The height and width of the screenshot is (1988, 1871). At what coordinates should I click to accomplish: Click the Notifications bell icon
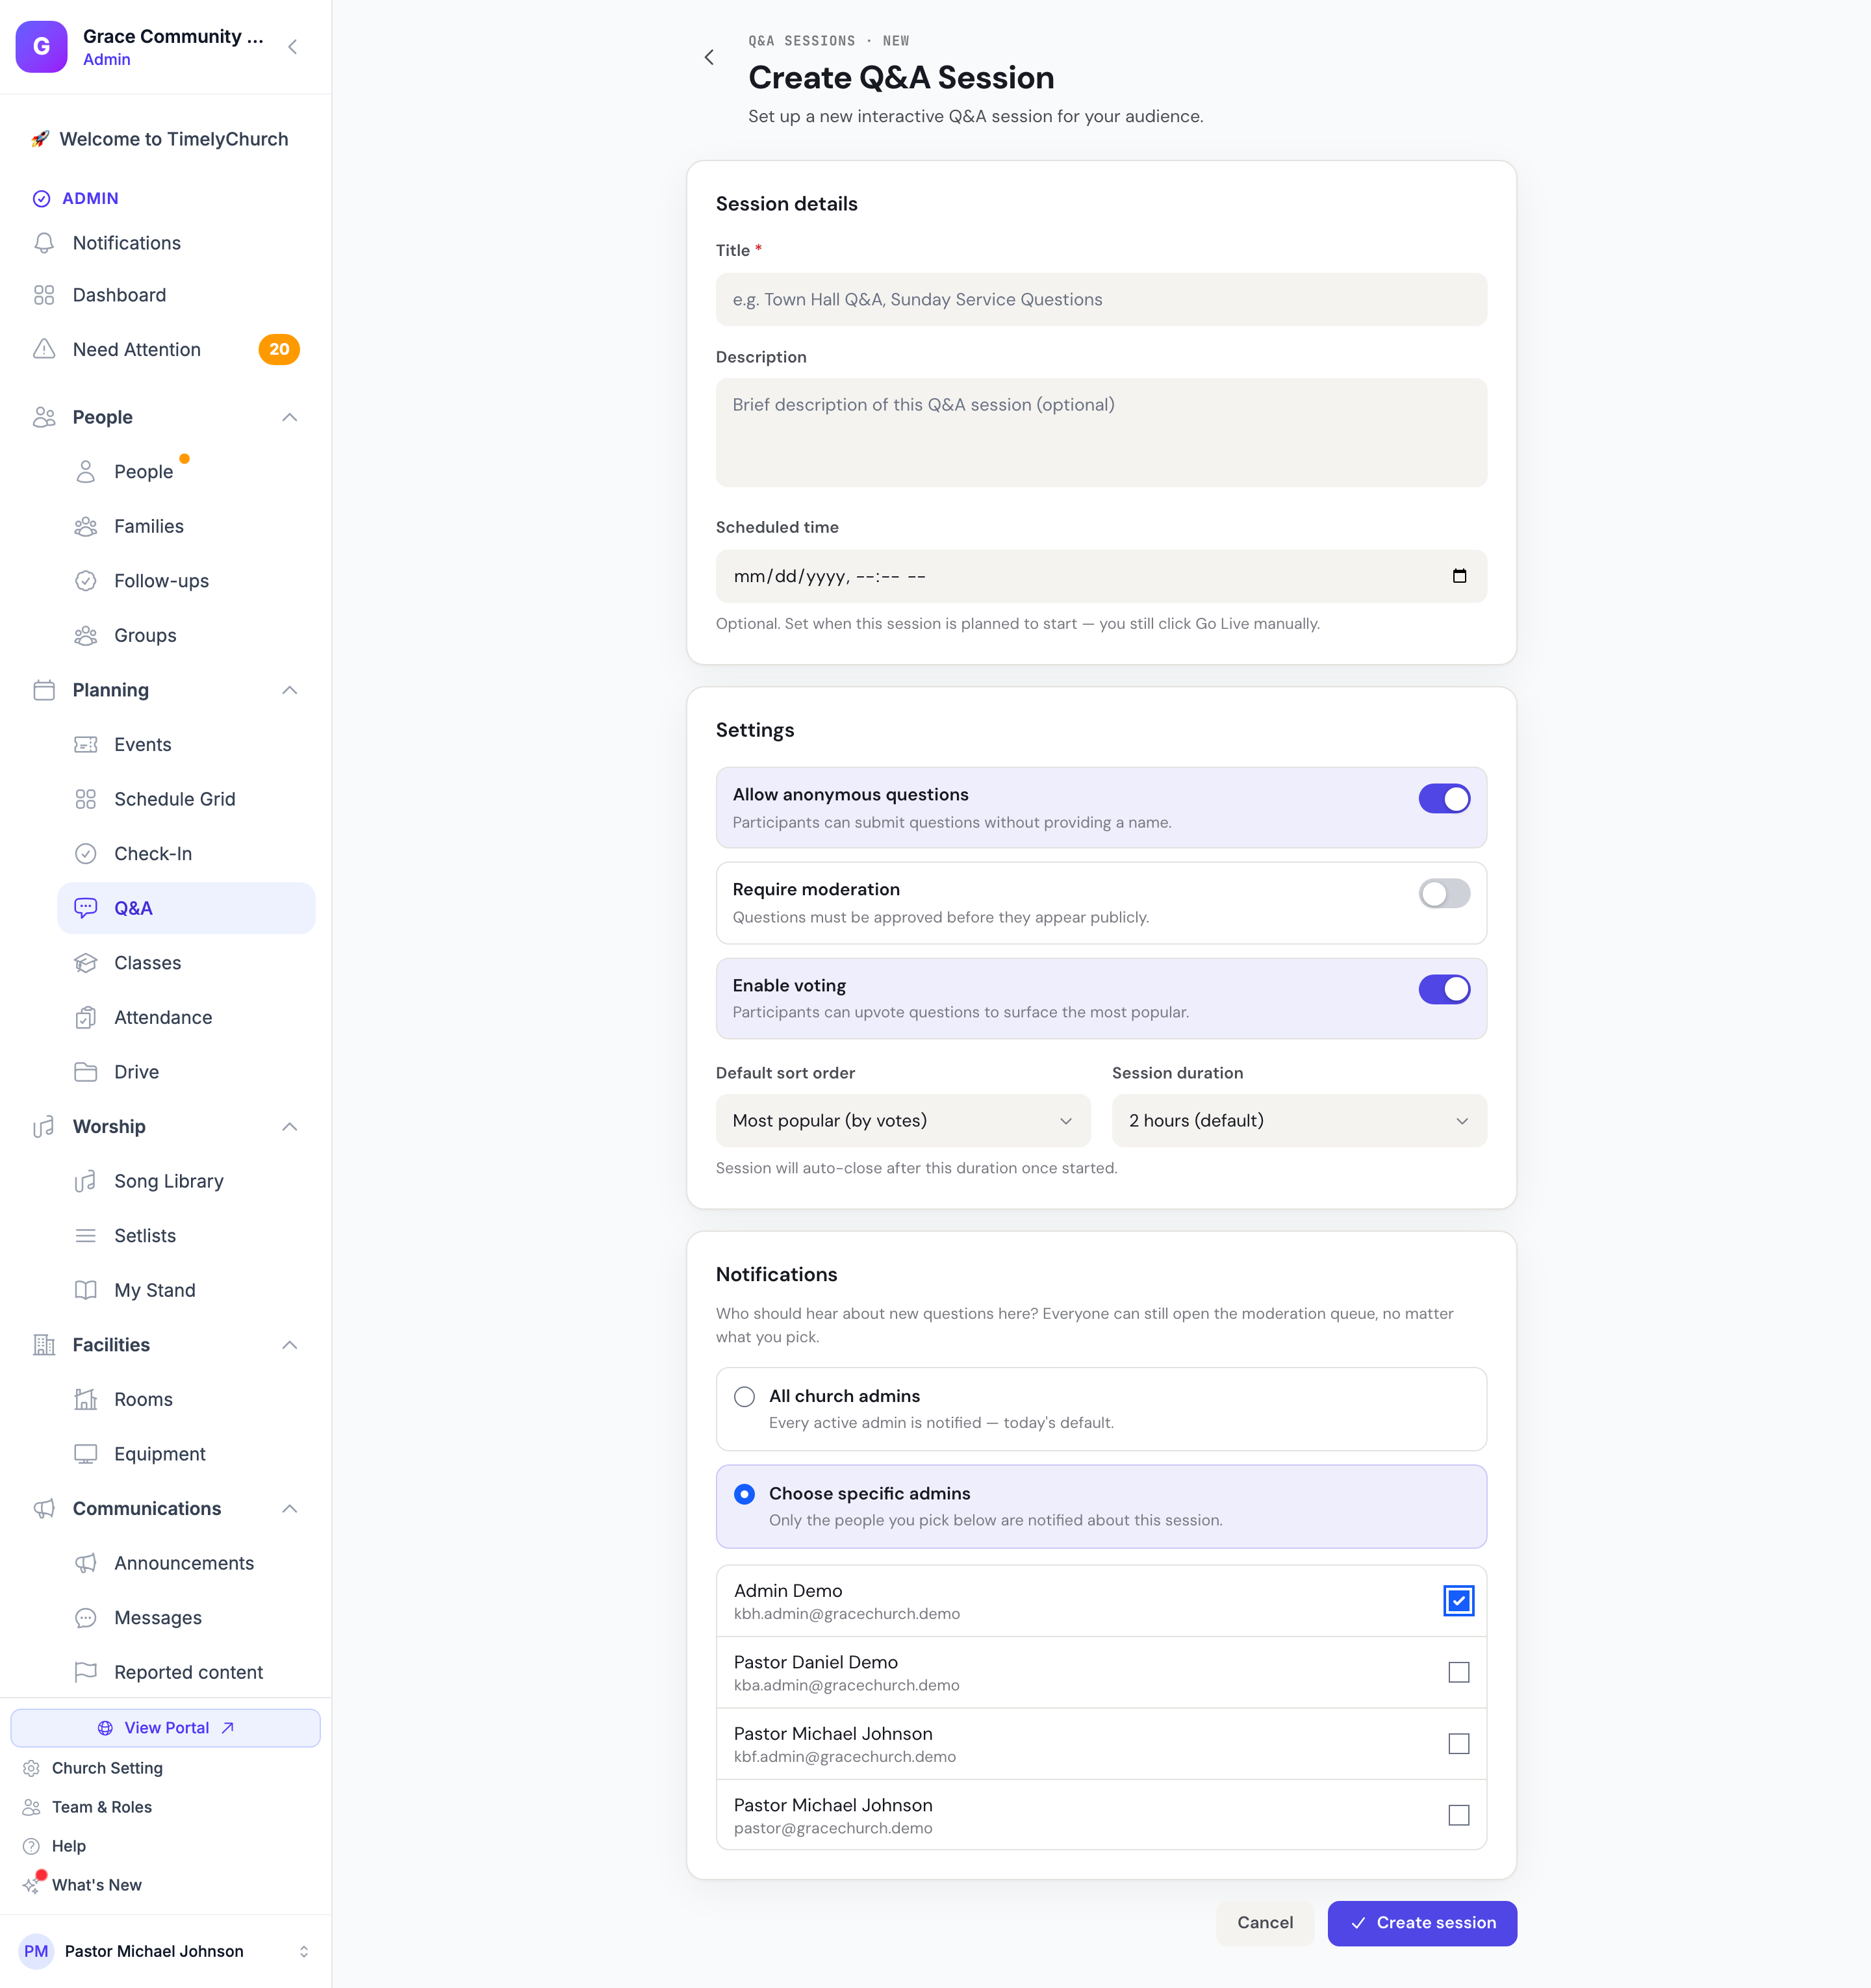tap(44, 243)
